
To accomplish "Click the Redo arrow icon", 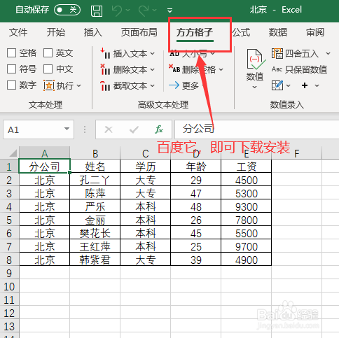I will (144, 10).
